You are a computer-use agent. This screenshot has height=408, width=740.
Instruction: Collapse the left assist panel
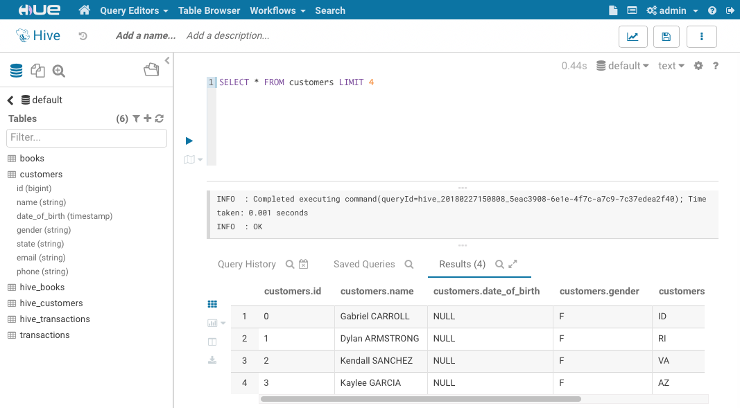tap(167, 60)
